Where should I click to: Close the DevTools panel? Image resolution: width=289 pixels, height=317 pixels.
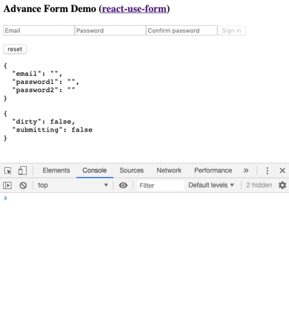tap(282, 170)
